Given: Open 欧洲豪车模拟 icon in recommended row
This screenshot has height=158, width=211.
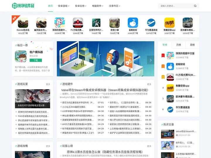Looking at the screenshot, I should pos(188,23).
